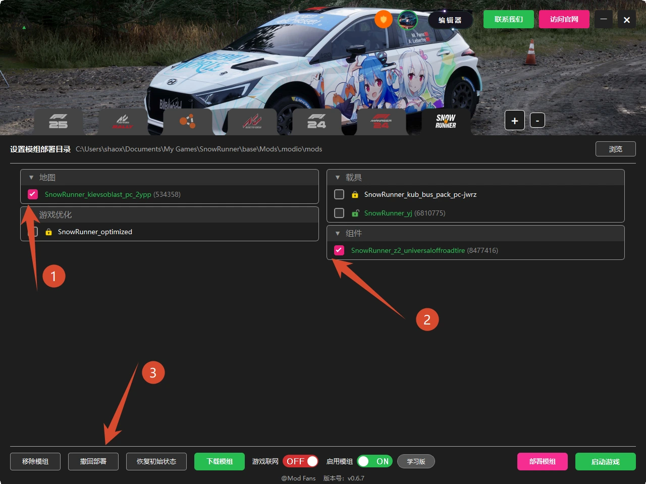Select the F1 Manager 24 icon
This screenshot has width=646, height=484.
pyautogui.click(x=381, y=122)
